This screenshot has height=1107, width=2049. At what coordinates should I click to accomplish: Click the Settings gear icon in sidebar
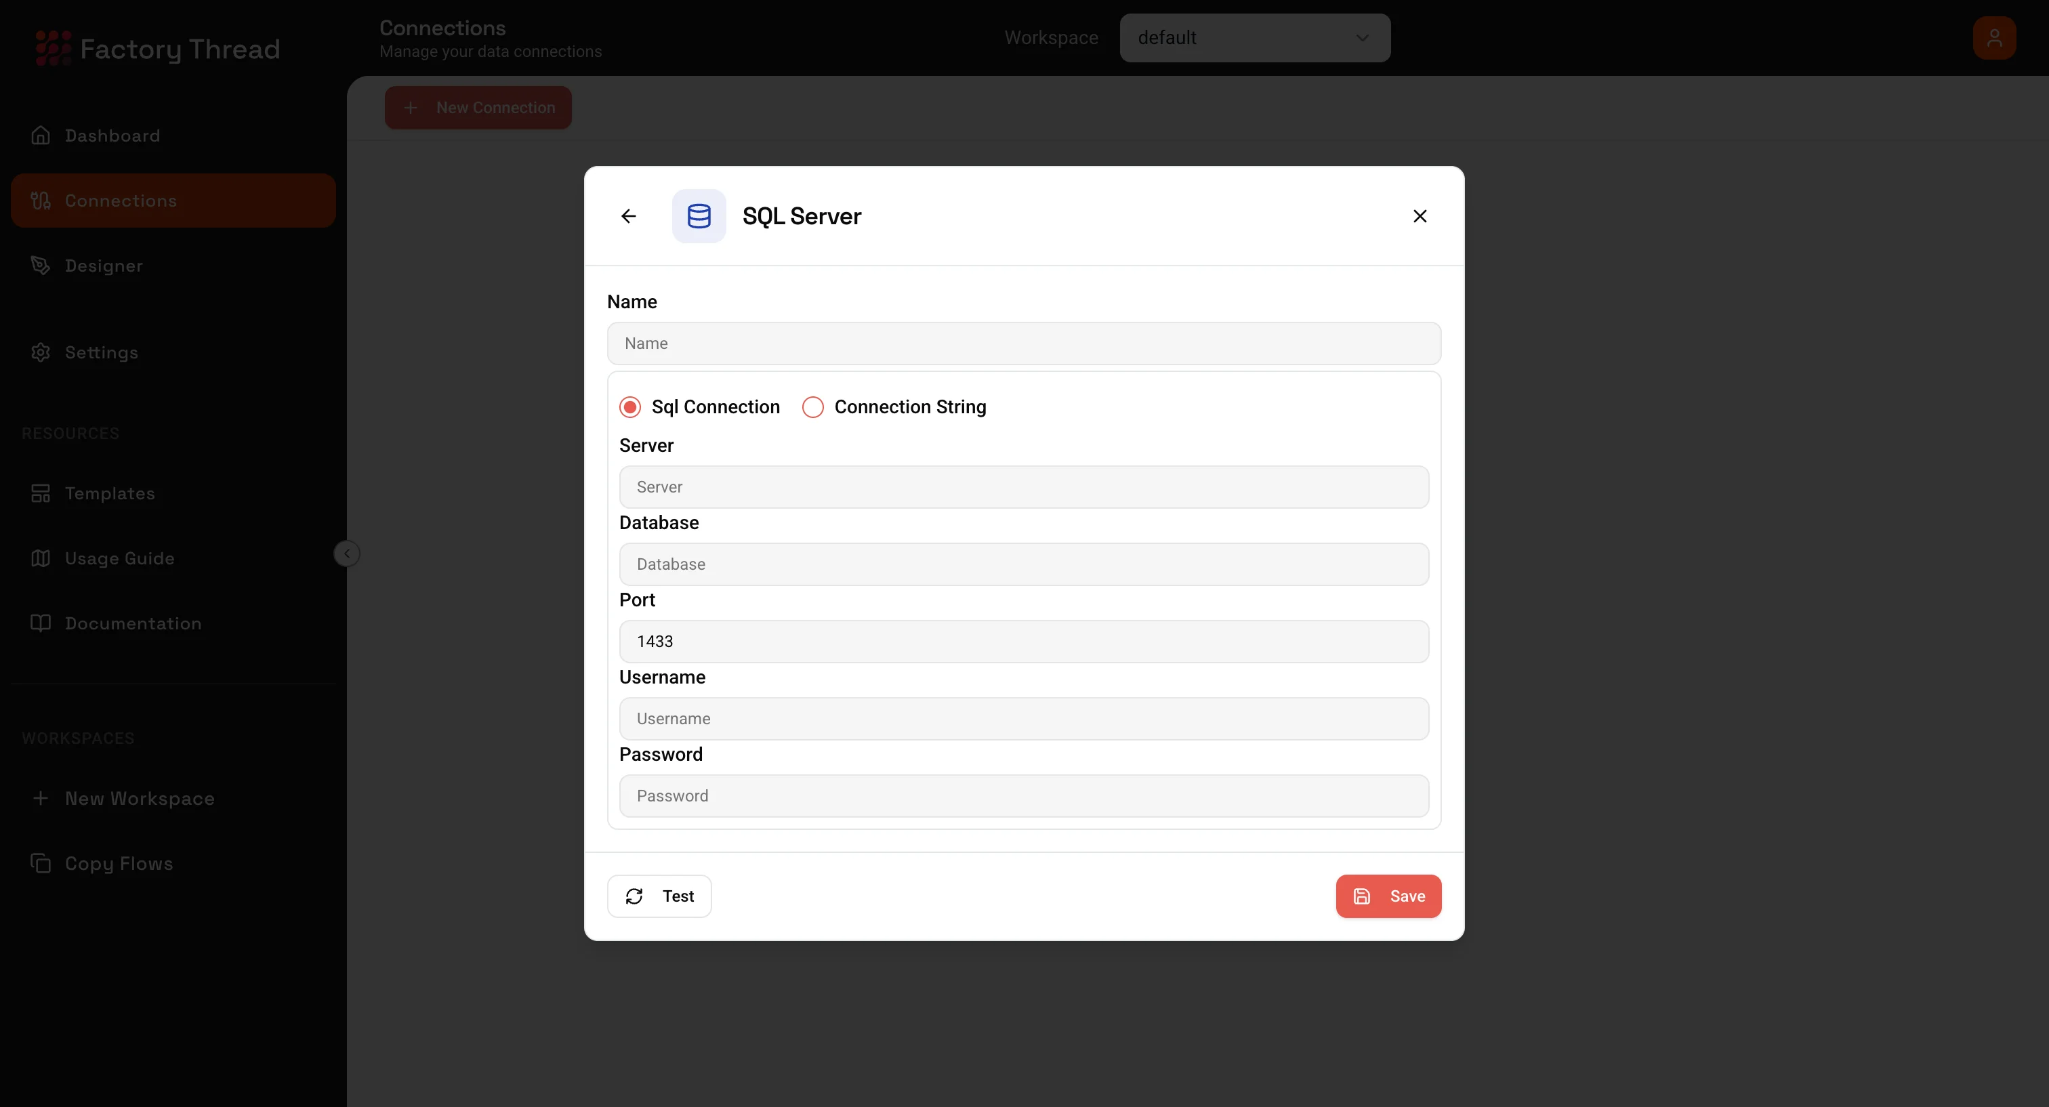pyautogui.click(x=41, y=352)
